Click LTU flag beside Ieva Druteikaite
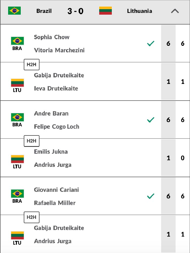190x253 pixels. coord(17,83)
